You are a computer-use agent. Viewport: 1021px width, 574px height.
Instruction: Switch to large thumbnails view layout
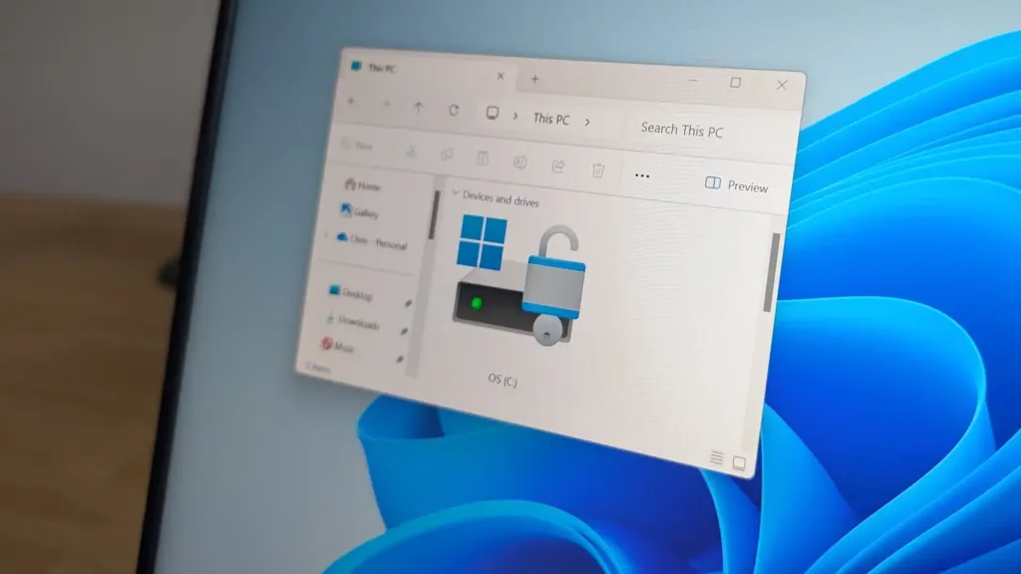[739, 463]
